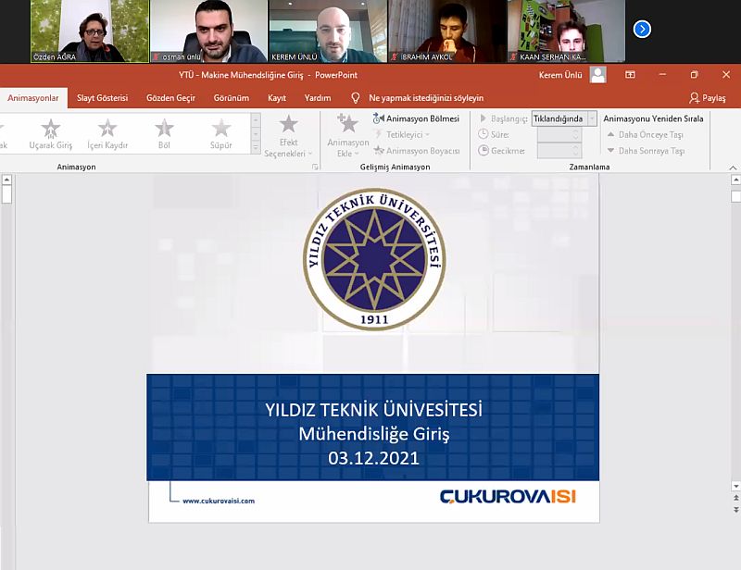Click the slide title 'YILDIZ TEKNİK ÜNİVESİTESİ'
This screenshot has height=570, width=741.
(x=373, y=409)
